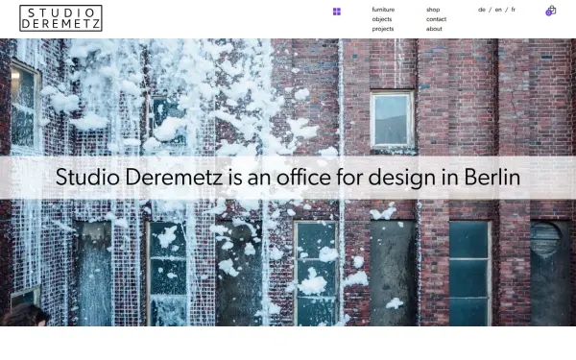This screenshot has height=360, width=576.
Task: Go to the shop page
Action: click(x=433, y=10)
